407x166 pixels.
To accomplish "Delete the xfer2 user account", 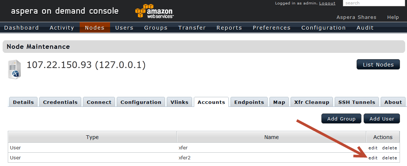I will (x=389, y=158).
